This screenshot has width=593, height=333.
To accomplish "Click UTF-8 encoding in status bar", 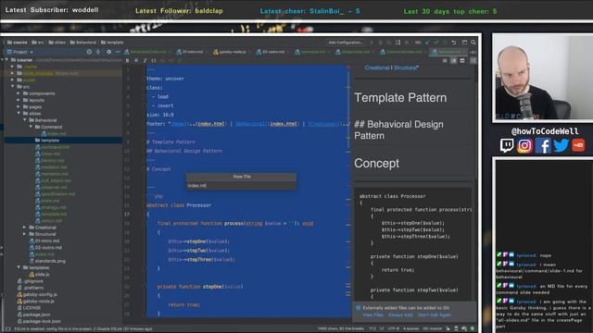I will click(x=394, y=328).
